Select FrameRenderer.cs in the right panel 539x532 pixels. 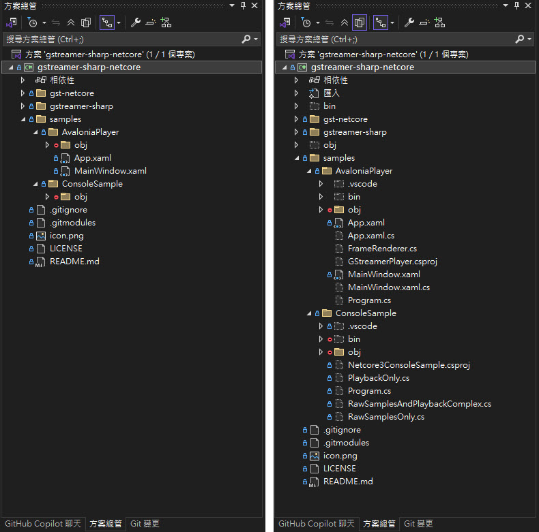click(381, 249)
